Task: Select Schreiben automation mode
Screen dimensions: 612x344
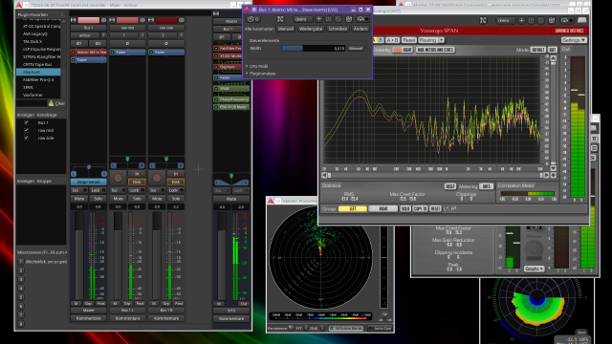Action: [338, 29]
